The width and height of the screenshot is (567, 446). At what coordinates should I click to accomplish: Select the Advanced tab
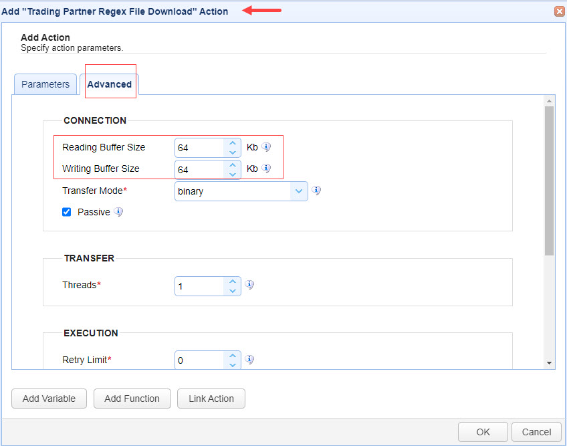110,84
